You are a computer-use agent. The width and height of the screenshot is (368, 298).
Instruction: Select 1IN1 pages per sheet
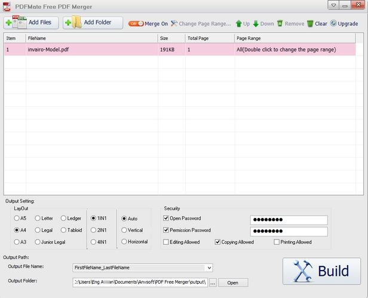[x=93, y=218]
